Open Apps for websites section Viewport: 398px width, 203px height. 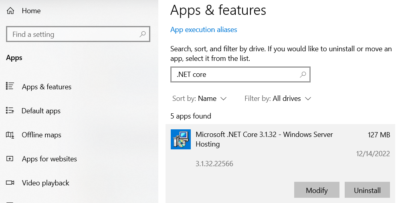click(x=49, y=159)
